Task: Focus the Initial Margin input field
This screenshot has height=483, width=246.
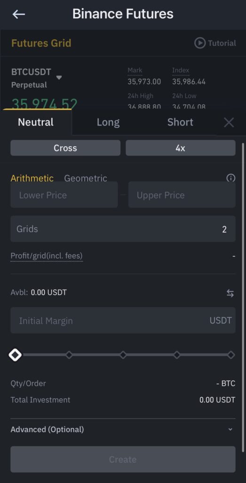Action: point(123,320)
